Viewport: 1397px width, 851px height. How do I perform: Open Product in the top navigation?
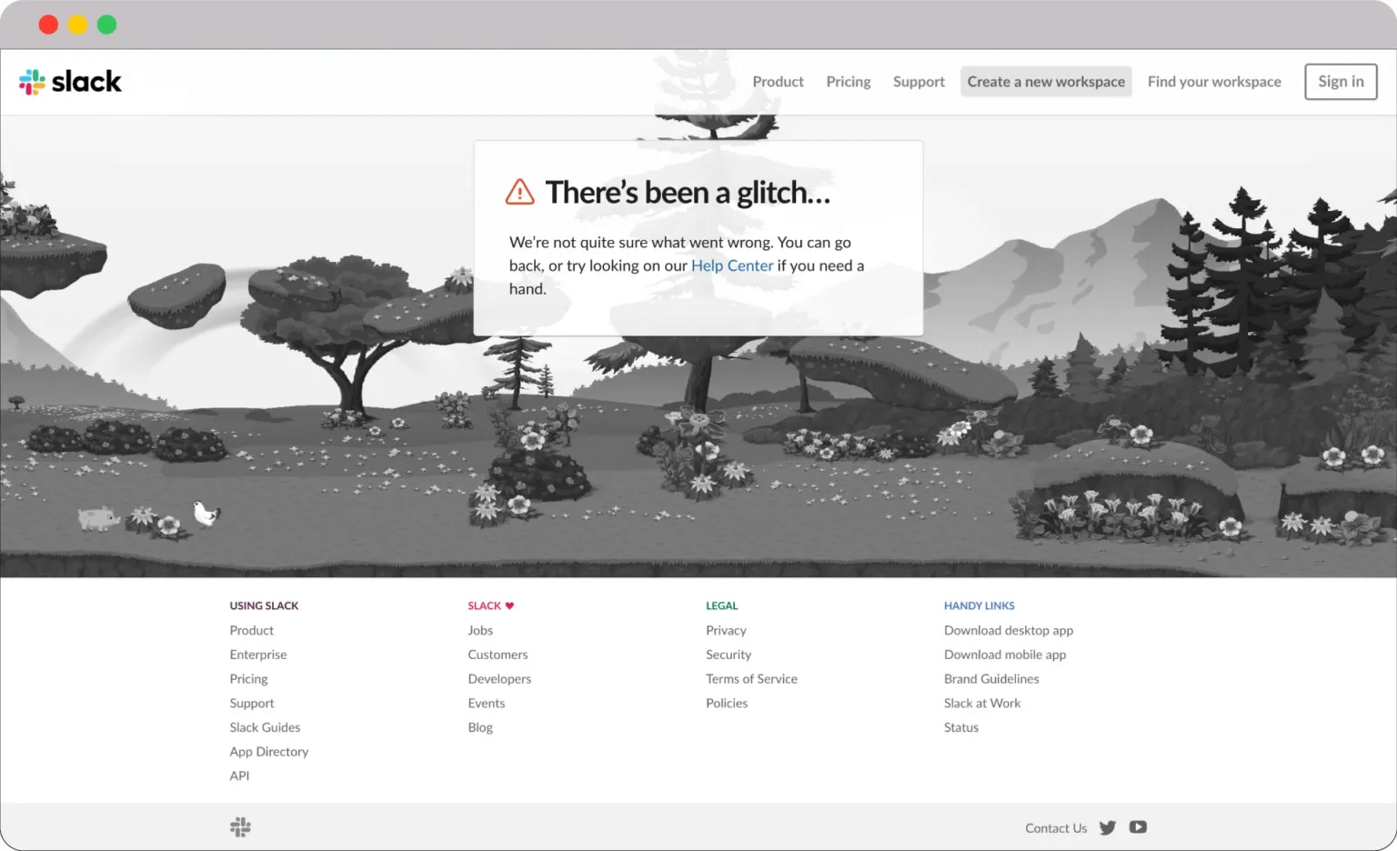pyautogui.click(x=778, y=82)
